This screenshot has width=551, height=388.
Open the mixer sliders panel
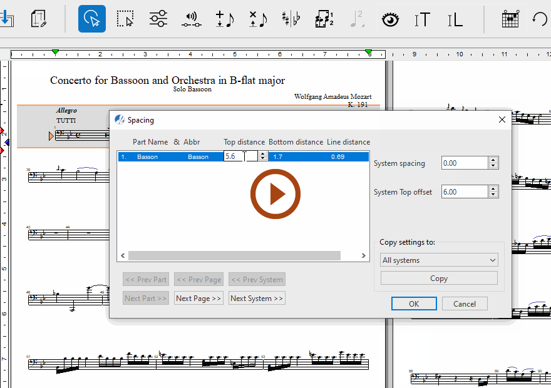[x=158, y=19]
